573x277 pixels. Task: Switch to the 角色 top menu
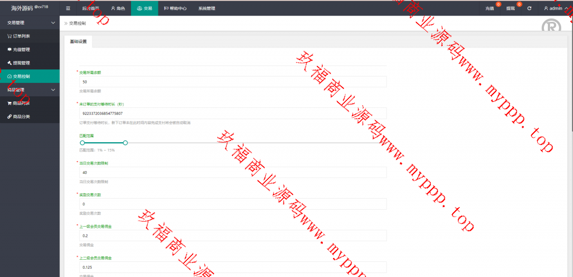pos(118,8)
